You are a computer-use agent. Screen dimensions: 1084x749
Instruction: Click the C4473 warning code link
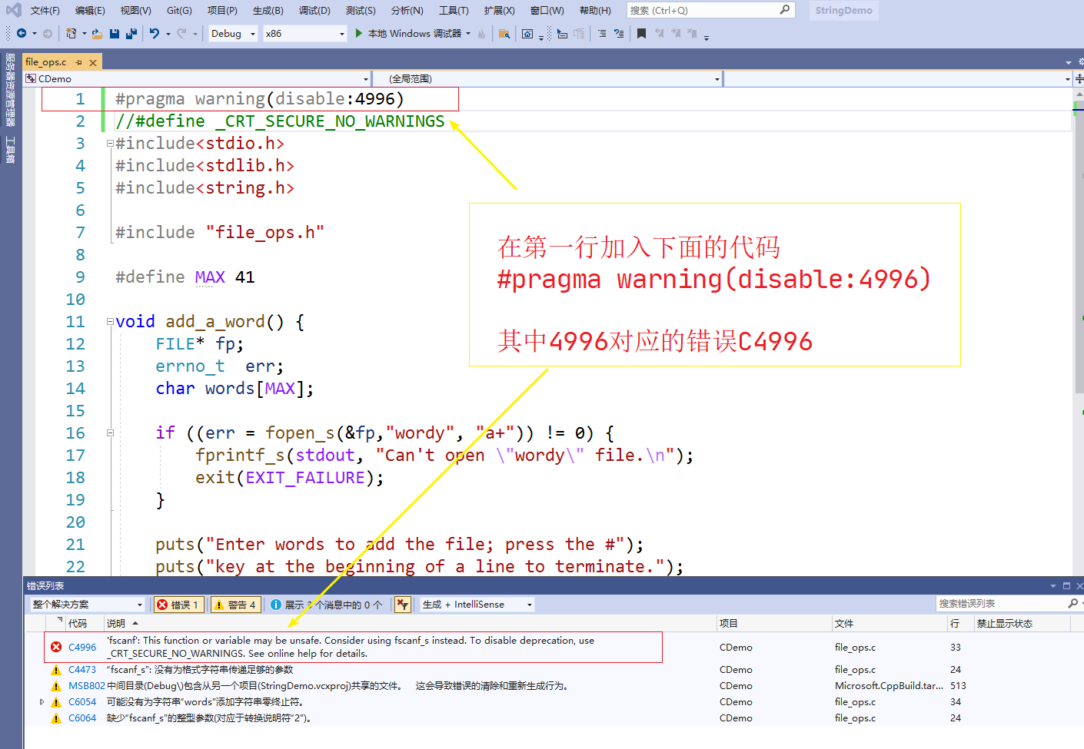coord(82,670)
